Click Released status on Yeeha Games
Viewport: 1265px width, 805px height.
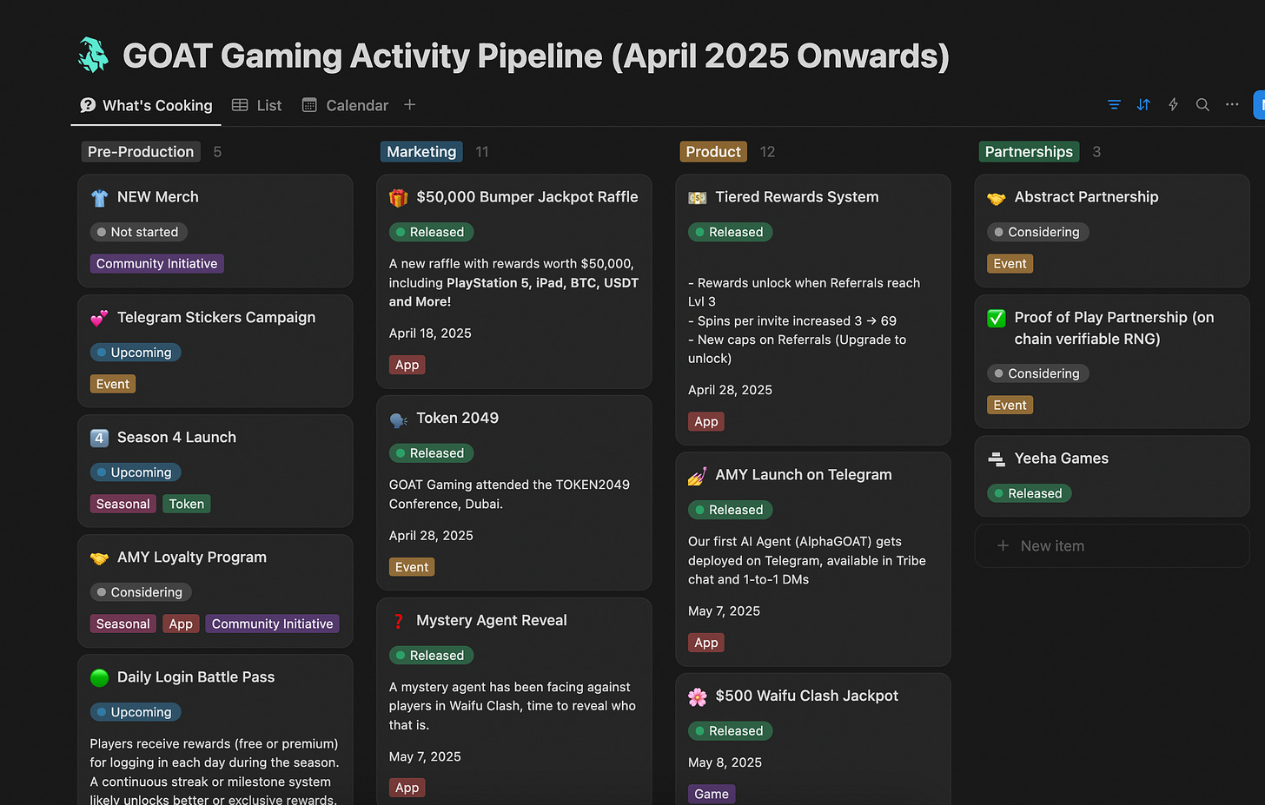[1030, 493]
